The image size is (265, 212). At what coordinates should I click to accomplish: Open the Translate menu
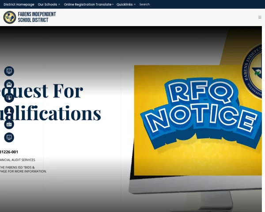click(x=103, y=4)
